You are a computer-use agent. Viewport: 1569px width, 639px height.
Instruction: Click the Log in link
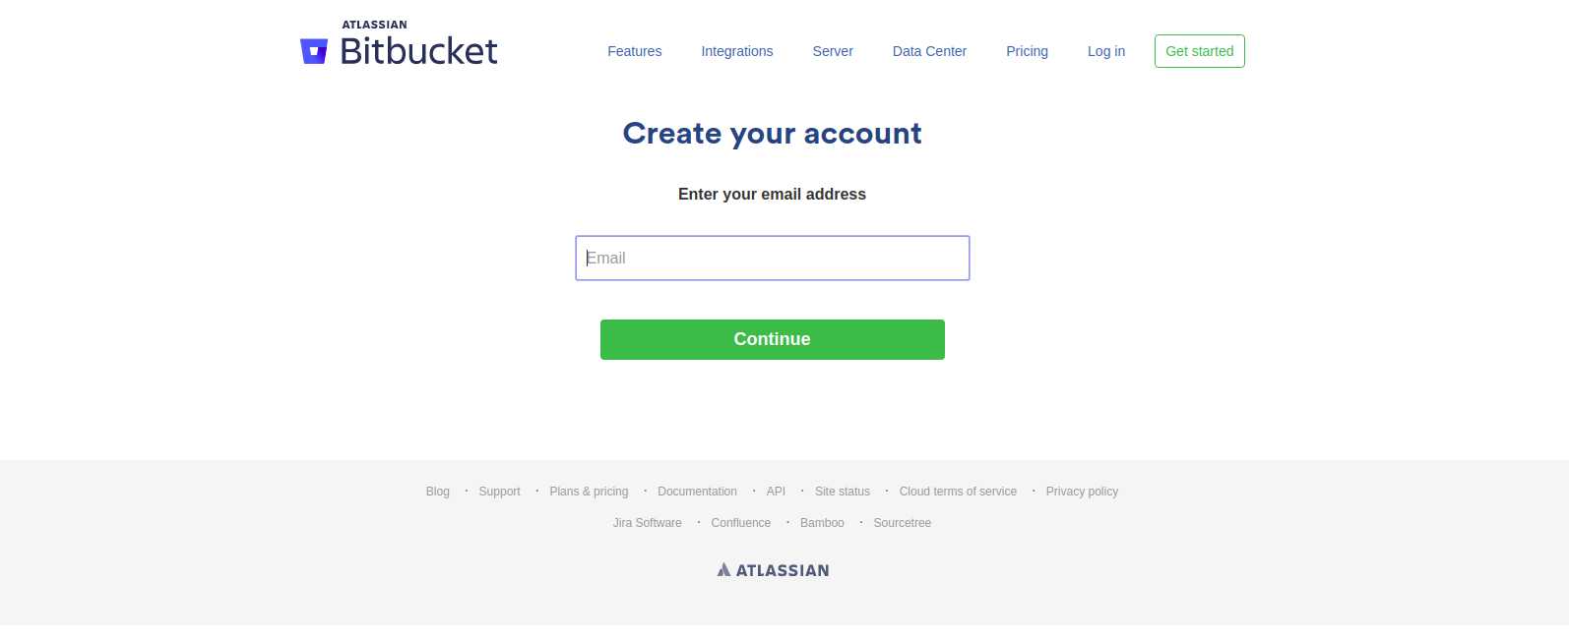[x=1105, y=51]
